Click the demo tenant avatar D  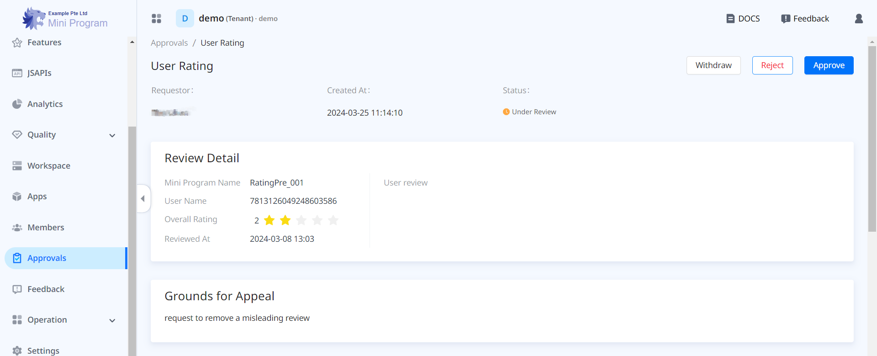coord(185,18)
